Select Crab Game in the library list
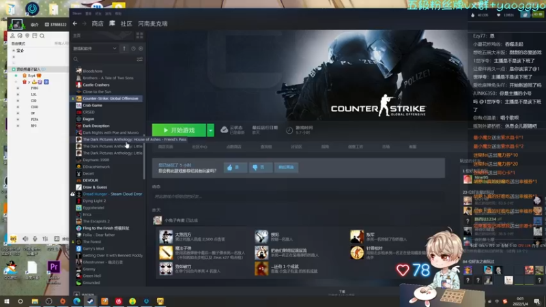546x307 pixels. (92, 105)
